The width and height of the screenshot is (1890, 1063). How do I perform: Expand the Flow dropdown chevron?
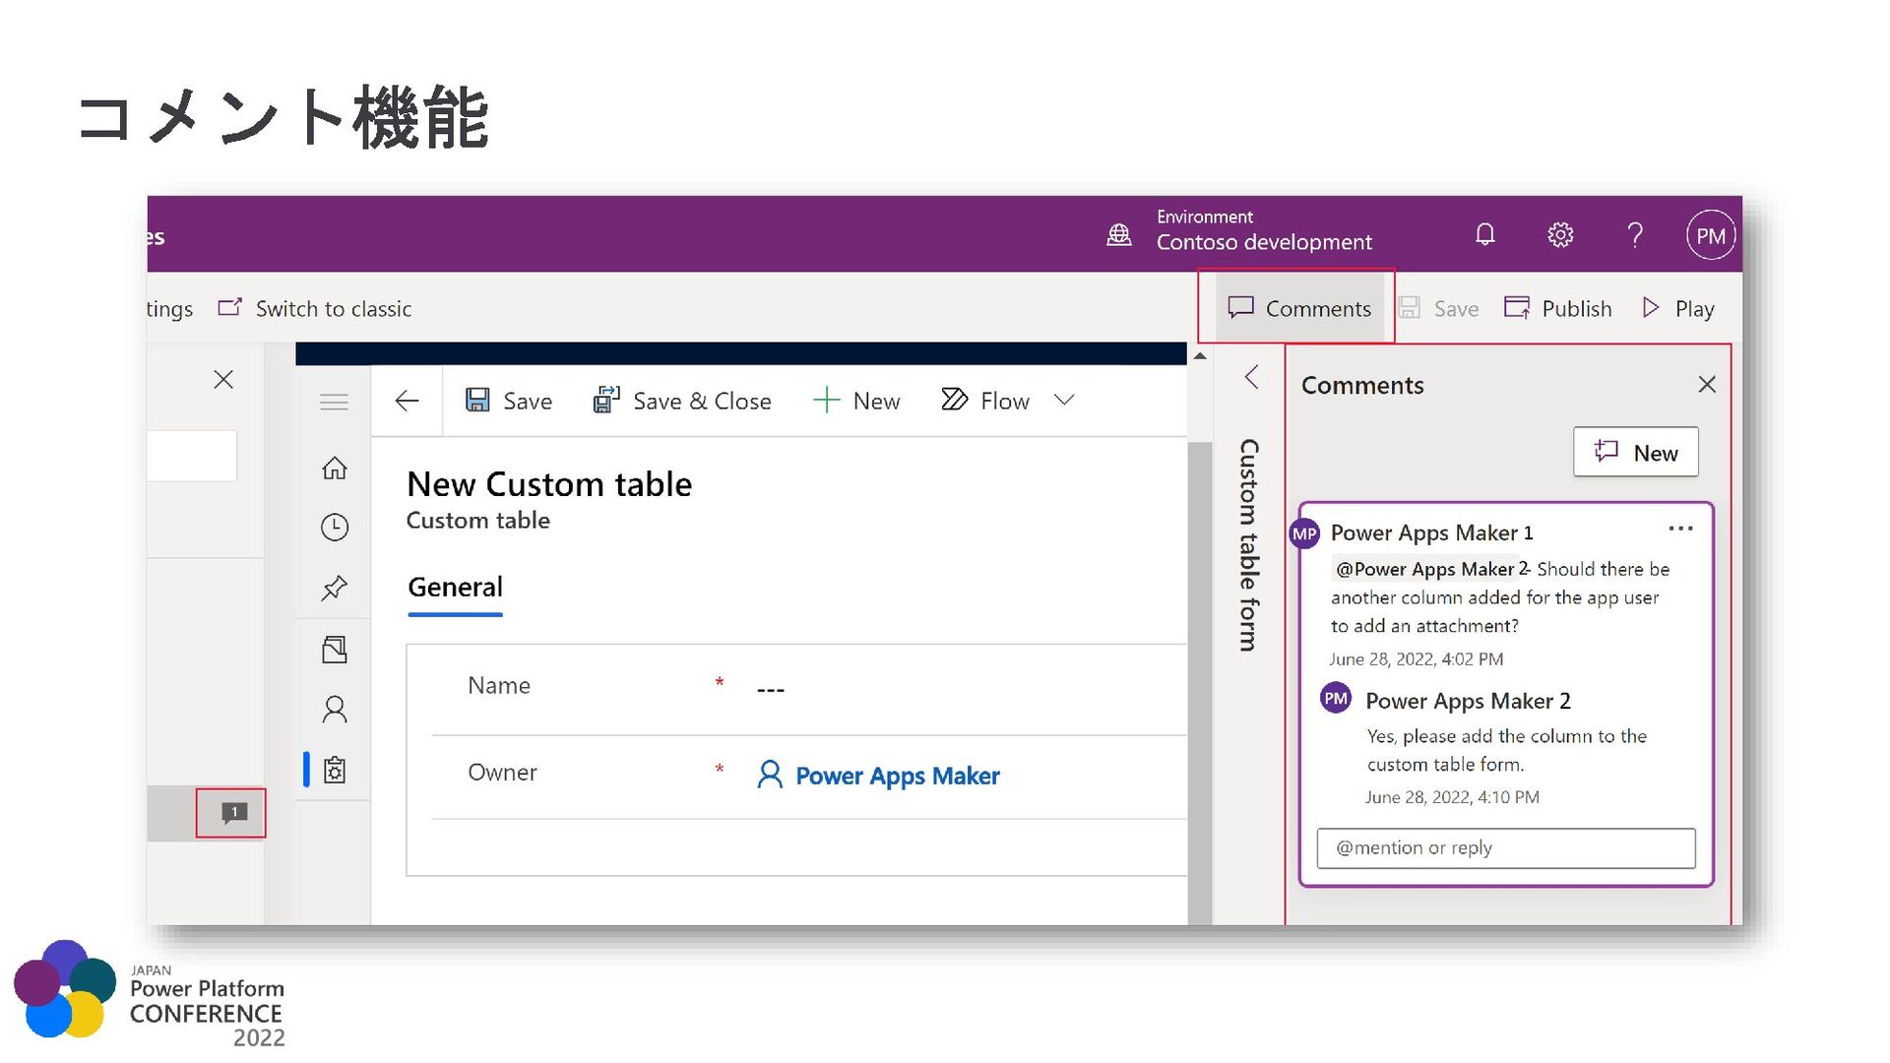coord(1064,400)
